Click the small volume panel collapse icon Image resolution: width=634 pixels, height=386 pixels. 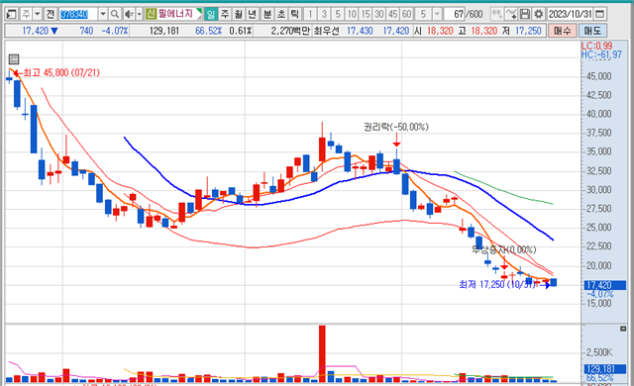pyautogui.click(x=623, y=329)
